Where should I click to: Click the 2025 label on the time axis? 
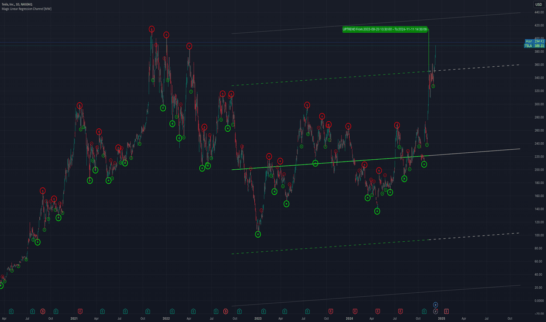point(441,318)
